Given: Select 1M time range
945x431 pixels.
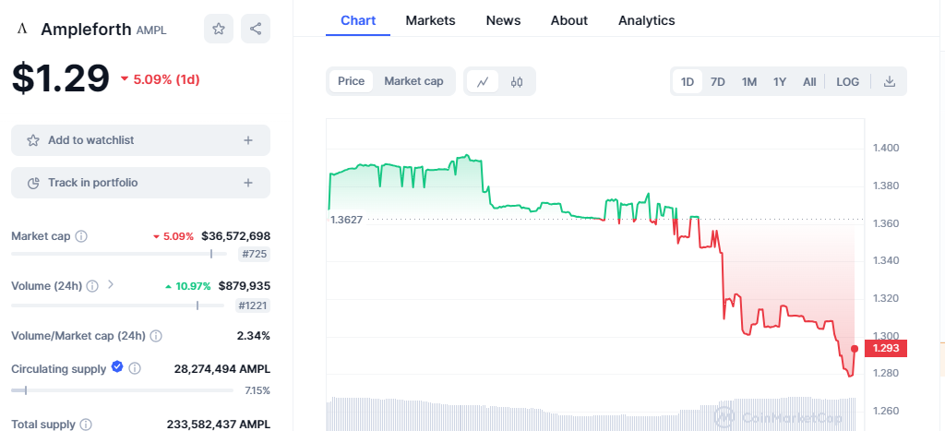Looking at the screenshot, I should pyautogui.click(x=749, y=82).
